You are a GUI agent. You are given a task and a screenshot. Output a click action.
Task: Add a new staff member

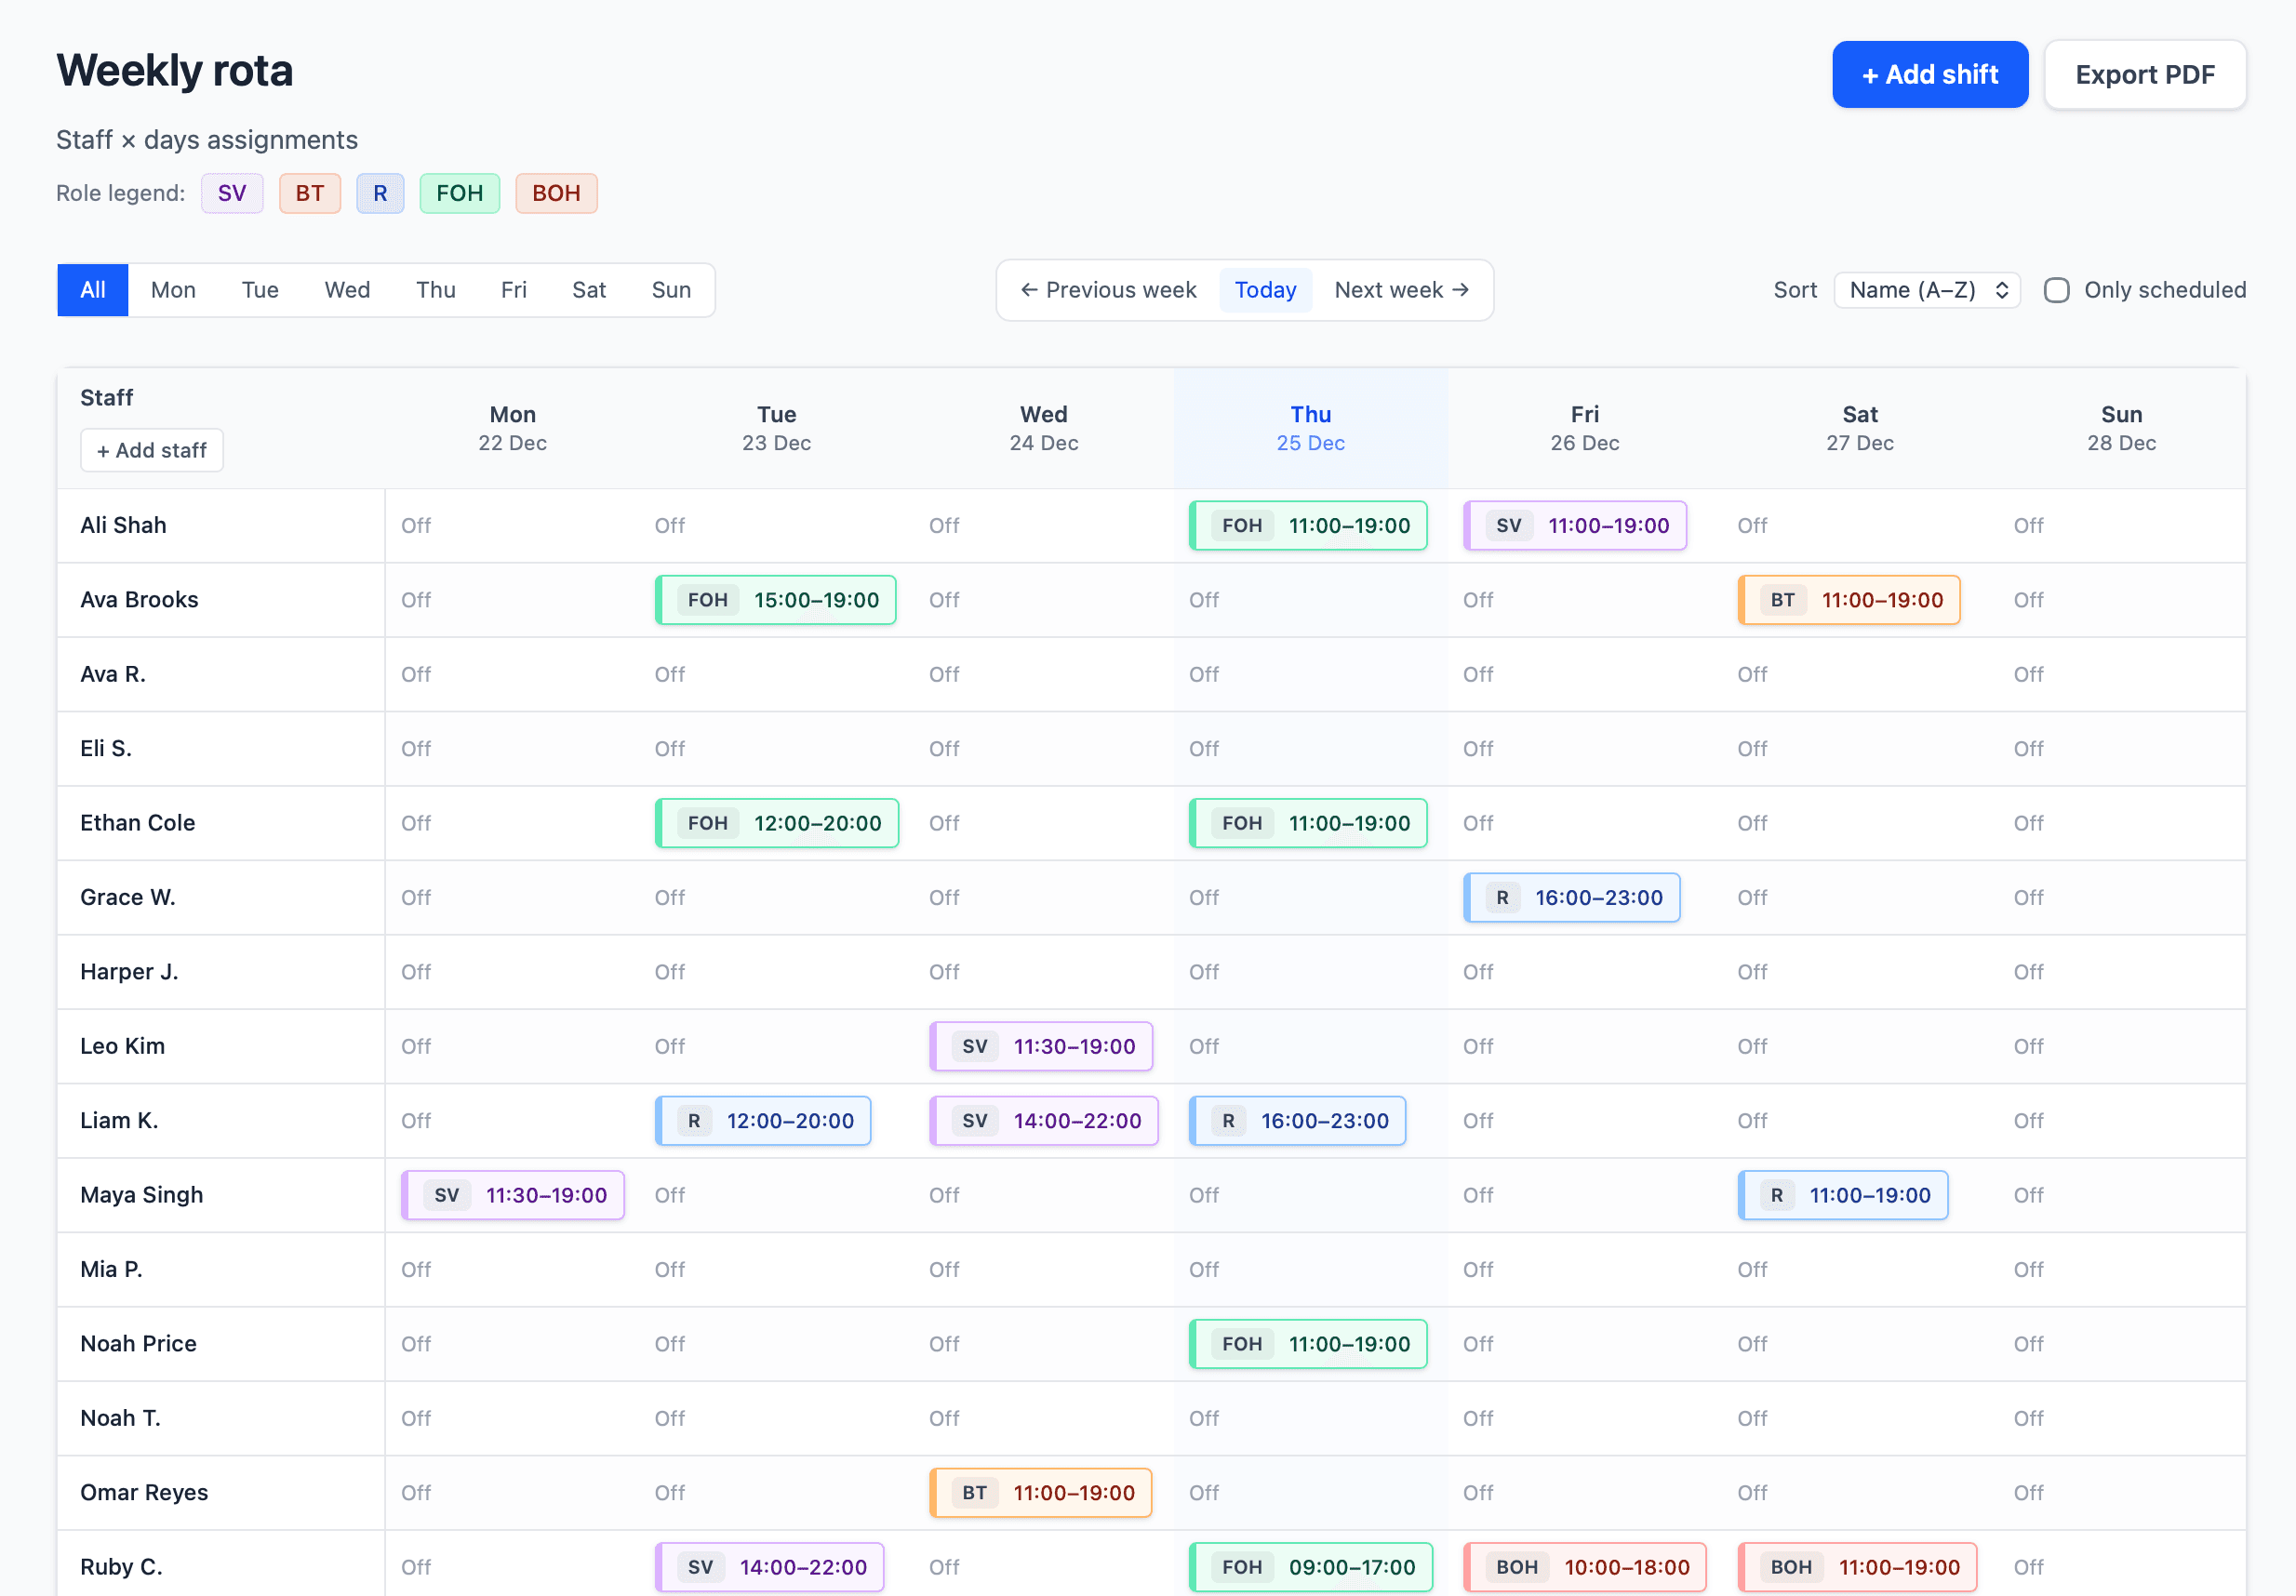click(x=151, y=450)
